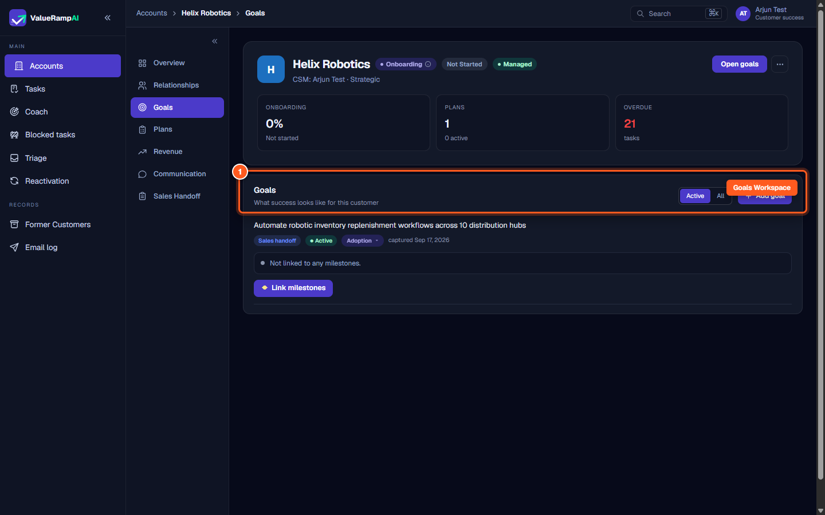Toggle the Active goals filter
825x515 pixels.
click(x=695, y=196)
